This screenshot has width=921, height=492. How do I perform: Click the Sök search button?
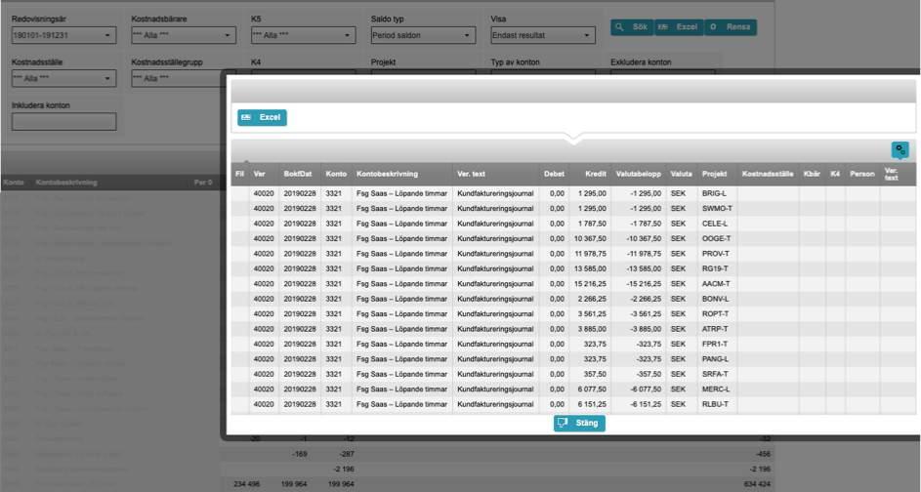point(632,27)
